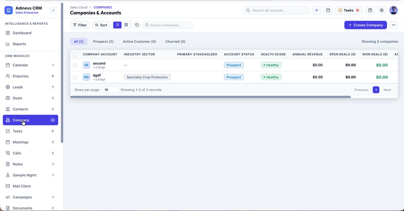Click Create Company button
Screen dimensions: 404x211
point(366,25)
